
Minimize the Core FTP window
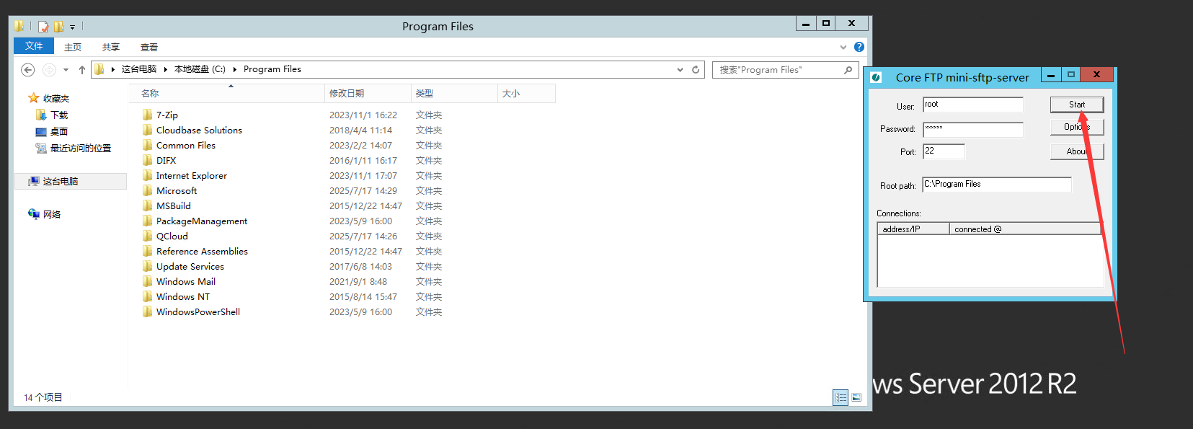click(x=1052, y=75)
